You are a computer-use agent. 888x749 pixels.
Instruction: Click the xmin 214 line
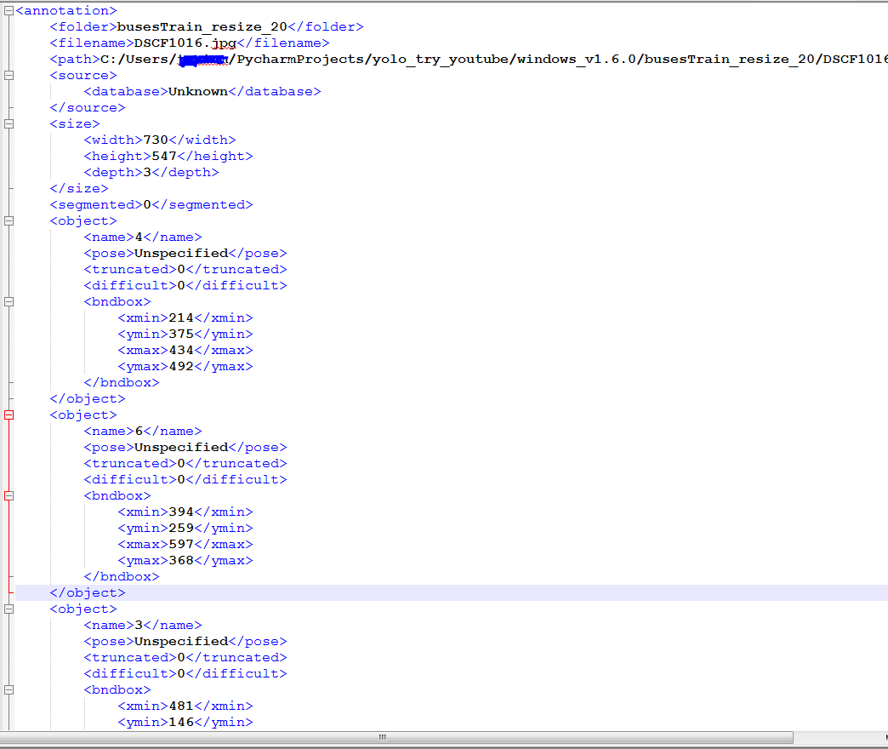pyautogui.click(x=185, y=317)
